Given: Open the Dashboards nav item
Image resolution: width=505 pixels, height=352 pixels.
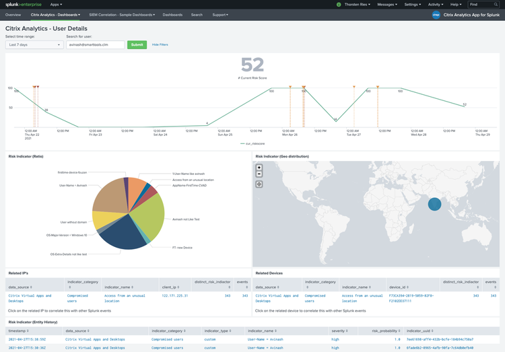Looking at the screenshot, I should [x=172, y=15].
